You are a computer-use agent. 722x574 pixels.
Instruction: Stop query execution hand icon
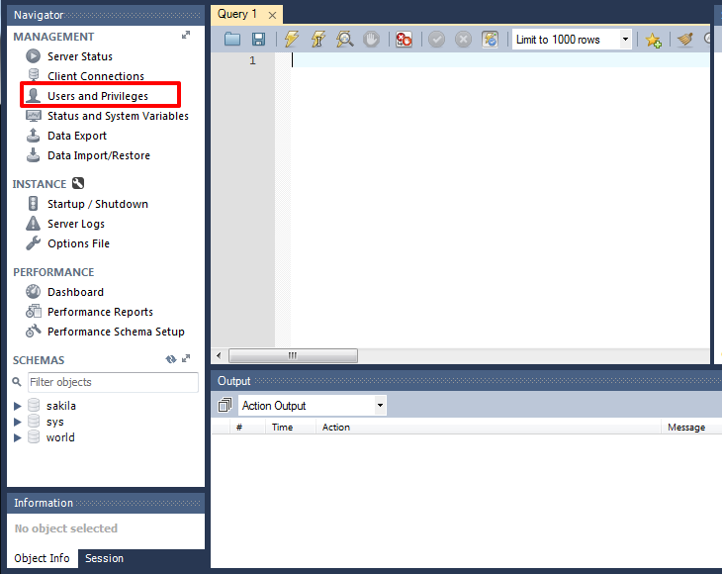coord(371,40)
